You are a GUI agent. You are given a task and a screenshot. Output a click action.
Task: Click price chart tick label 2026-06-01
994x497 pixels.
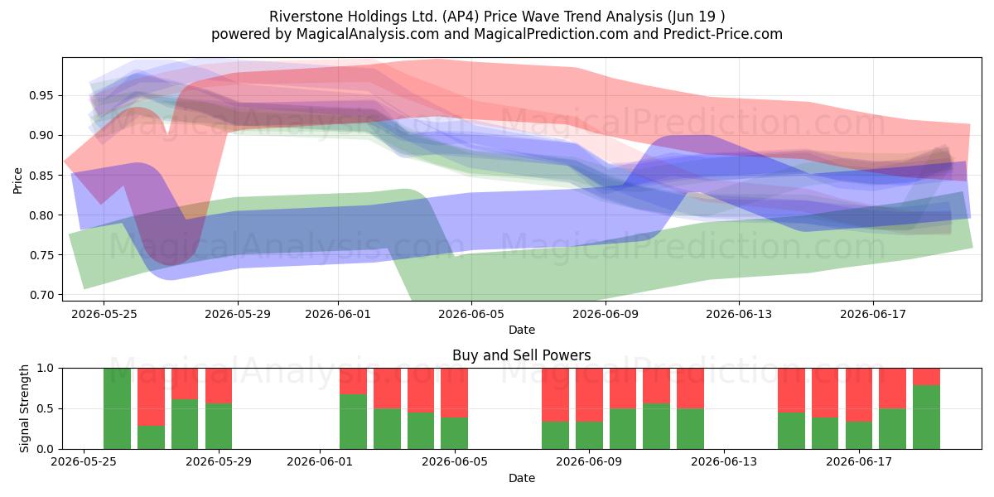pyautogui.click(x=338, y=314)
